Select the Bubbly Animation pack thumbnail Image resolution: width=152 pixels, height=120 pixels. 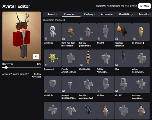click(x=105, y=58)
